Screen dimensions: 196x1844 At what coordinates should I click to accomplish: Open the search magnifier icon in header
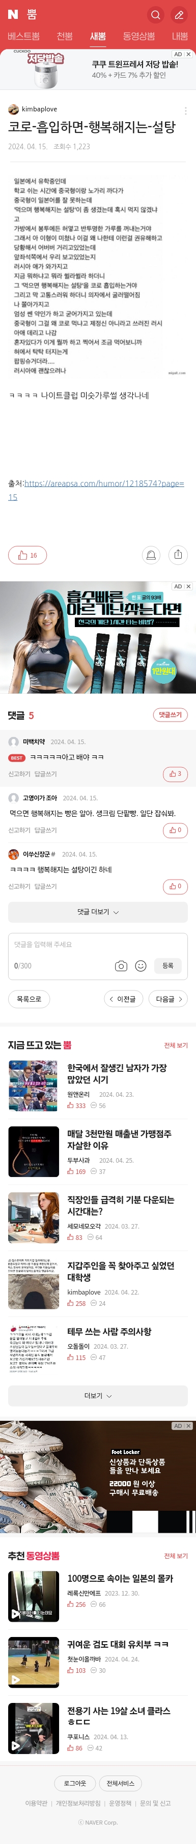155,14
